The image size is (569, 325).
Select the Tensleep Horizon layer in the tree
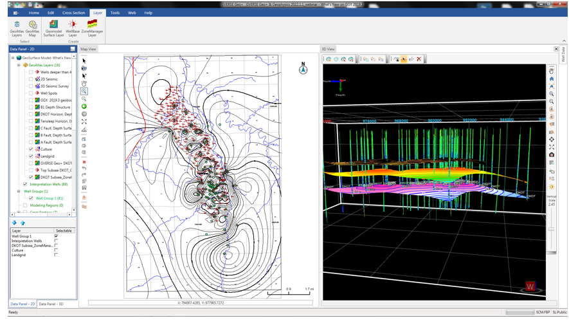coord(56,121)
